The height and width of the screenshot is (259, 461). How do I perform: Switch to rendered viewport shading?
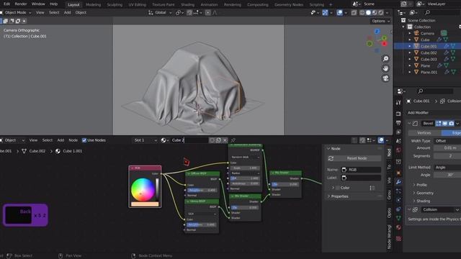coord(381,13)
